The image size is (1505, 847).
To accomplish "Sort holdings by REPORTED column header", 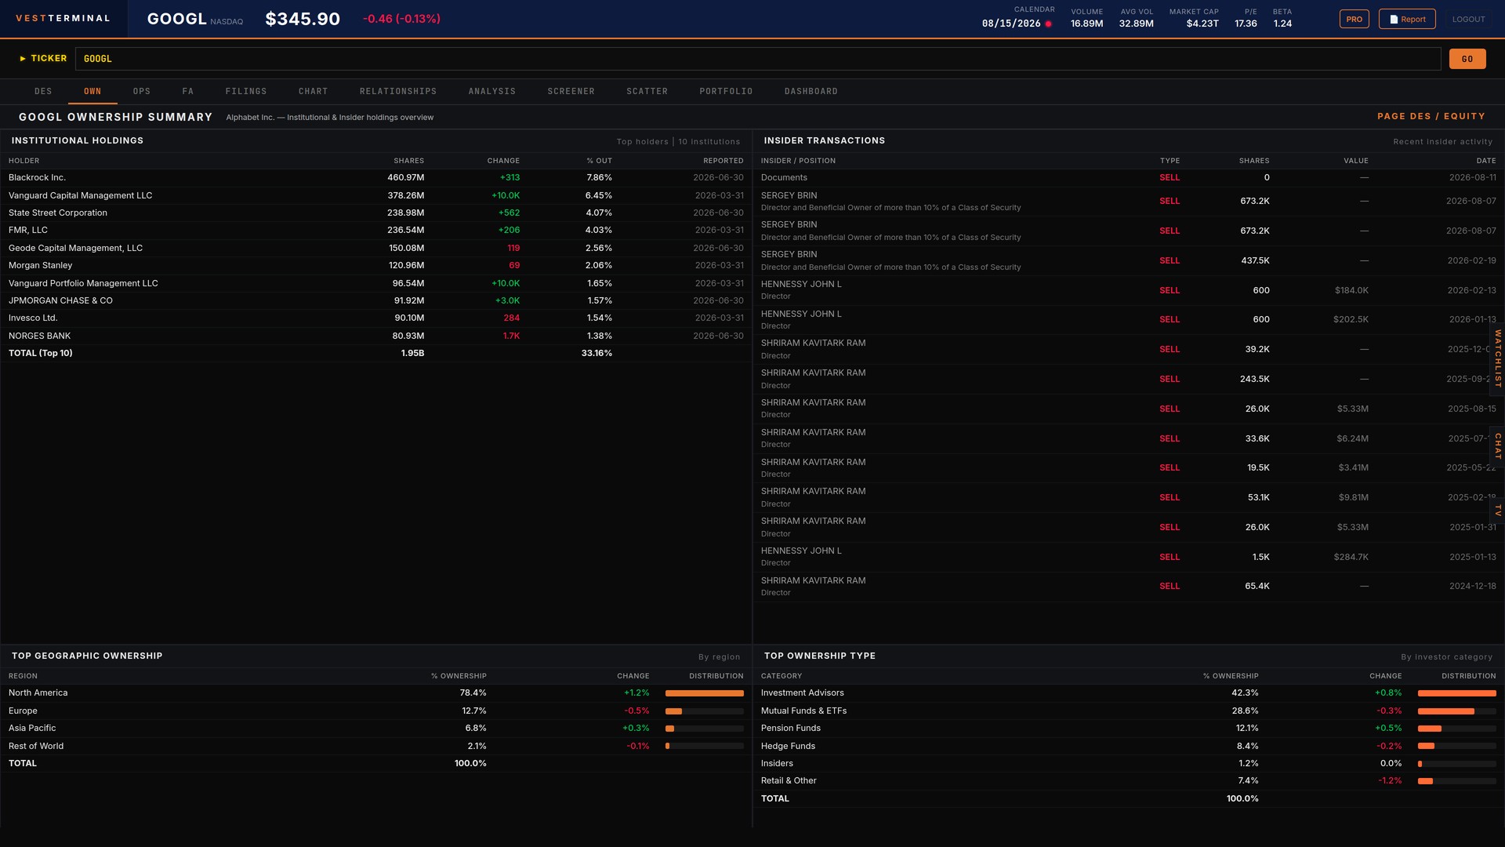I will [723, 161].
